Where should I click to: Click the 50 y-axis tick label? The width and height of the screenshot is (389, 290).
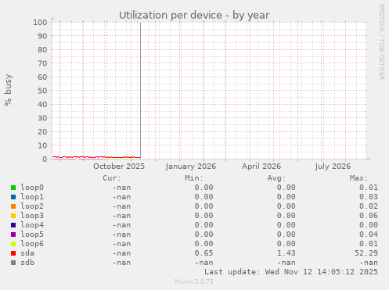(x=42, y=91)
